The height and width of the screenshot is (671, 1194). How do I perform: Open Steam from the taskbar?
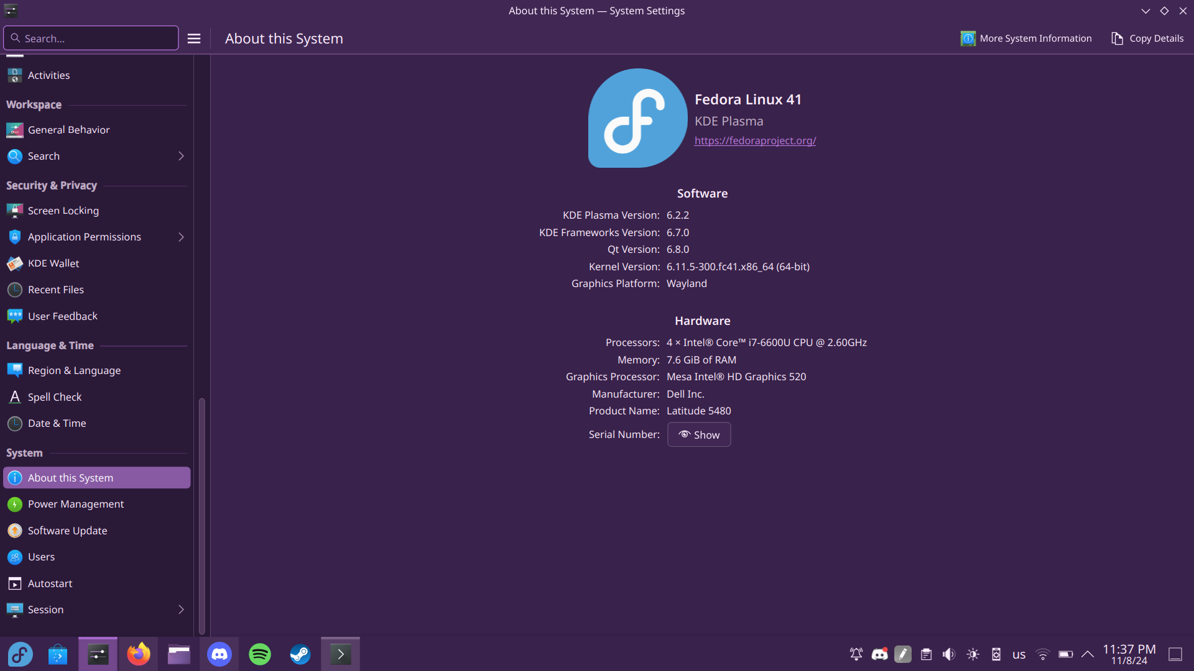point(300,654)
